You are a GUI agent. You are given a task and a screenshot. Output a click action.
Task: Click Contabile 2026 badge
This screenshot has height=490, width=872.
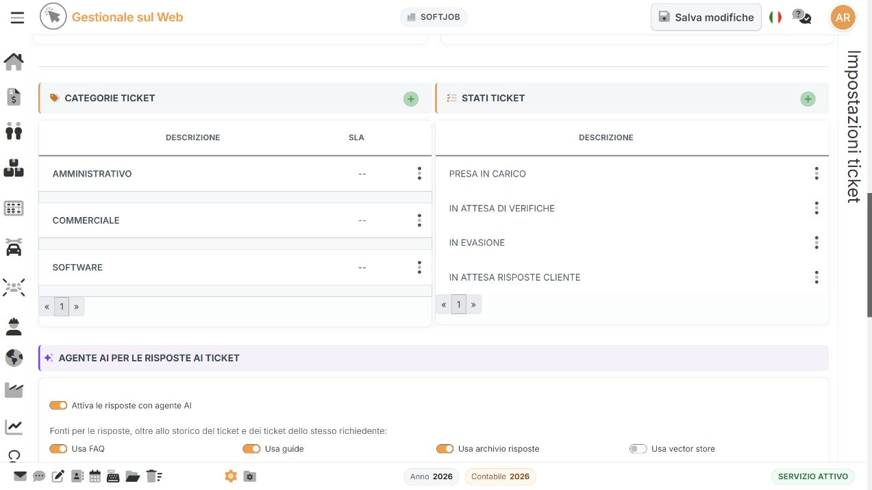(x=501, y=476)
